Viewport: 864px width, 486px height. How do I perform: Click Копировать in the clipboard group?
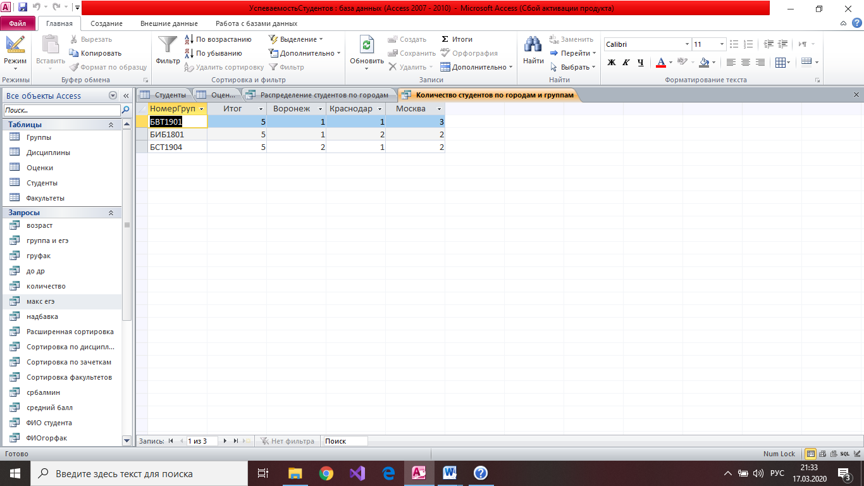tap(95, 53)
